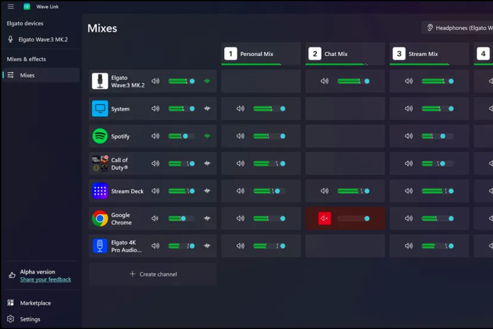Mute Stream Deck in Stream Mix
The image size is (493, 329).
tap(409, 191)
